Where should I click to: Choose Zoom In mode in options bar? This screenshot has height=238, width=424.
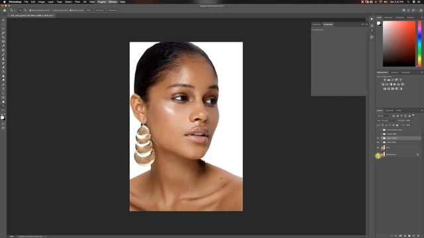20,11
